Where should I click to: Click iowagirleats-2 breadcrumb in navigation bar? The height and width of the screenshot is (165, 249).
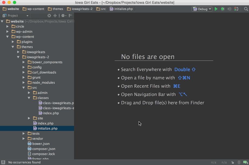[x=80, y=9]
